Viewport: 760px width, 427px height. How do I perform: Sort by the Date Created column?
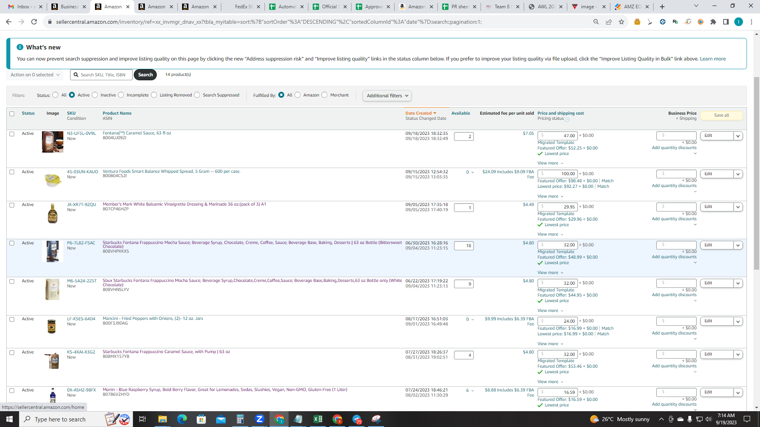click(x=420, y=113)
